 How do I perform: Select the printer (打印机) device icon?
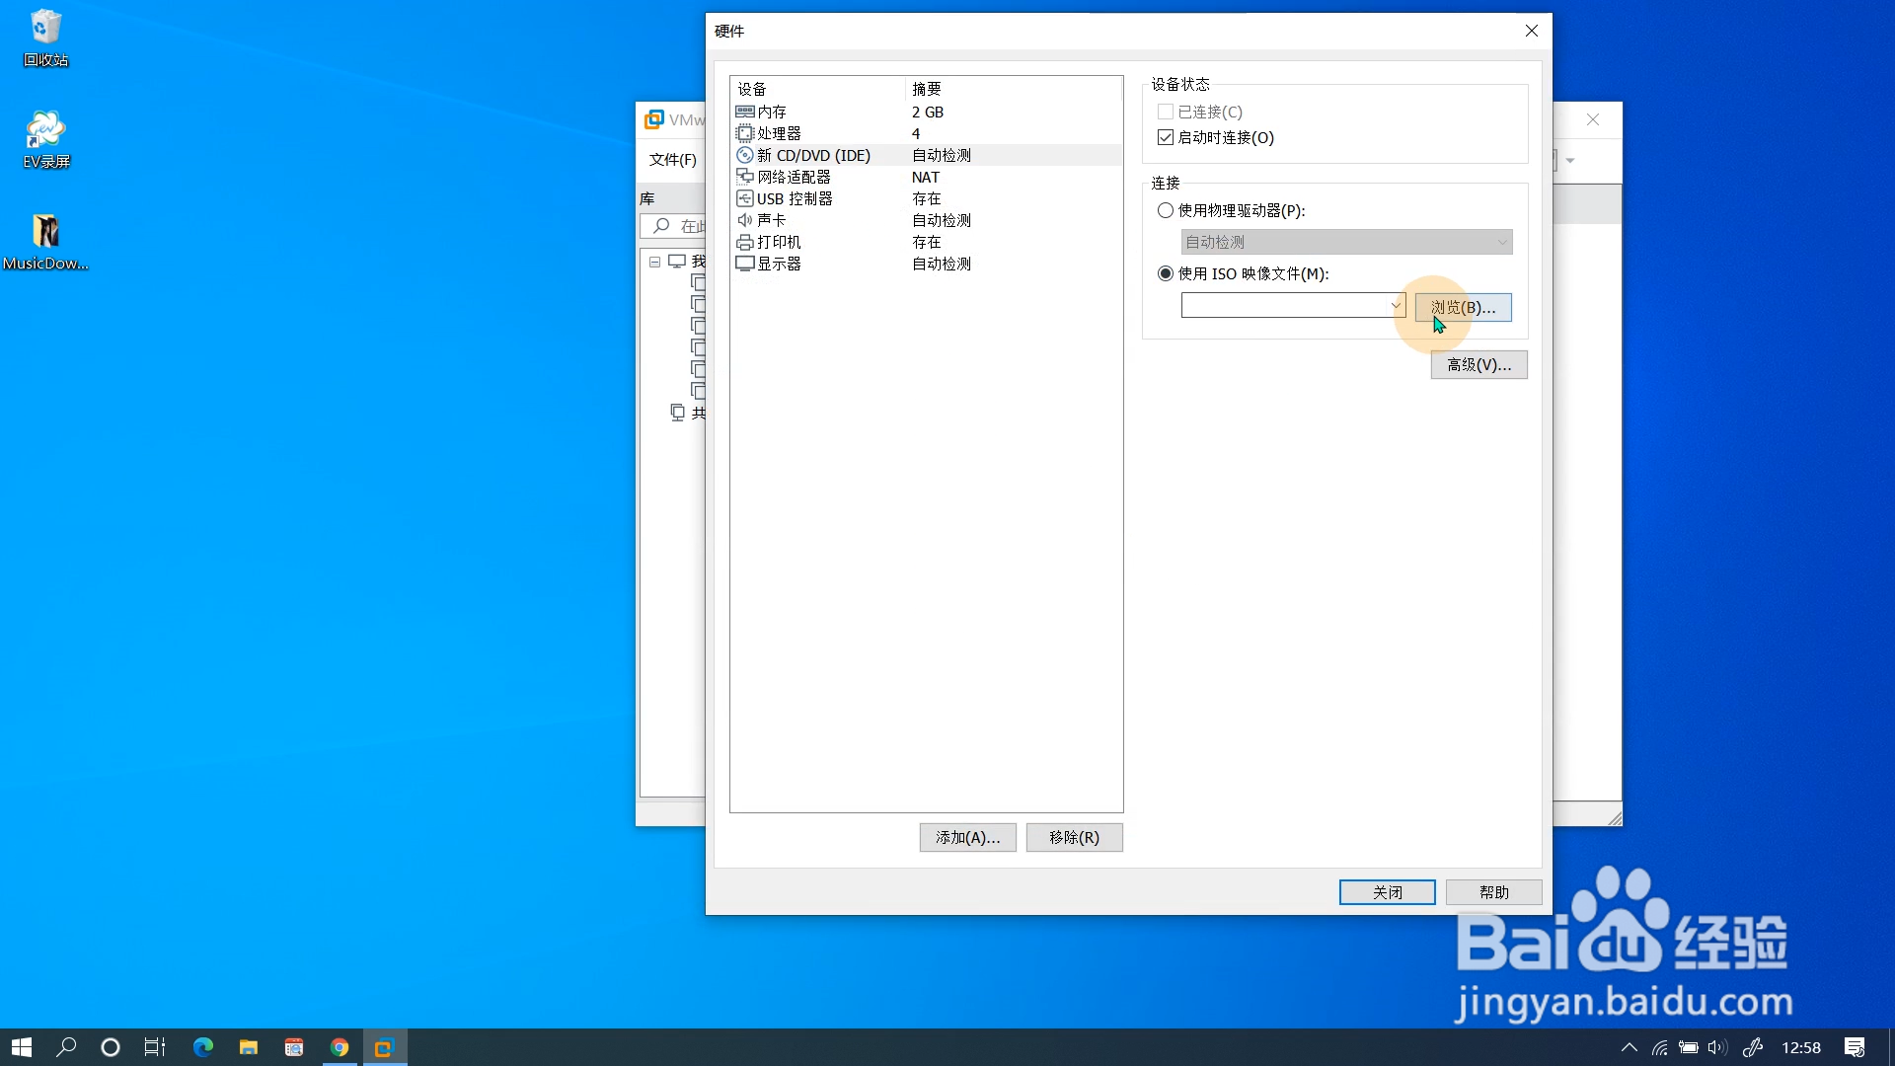[x=745, y=242]
